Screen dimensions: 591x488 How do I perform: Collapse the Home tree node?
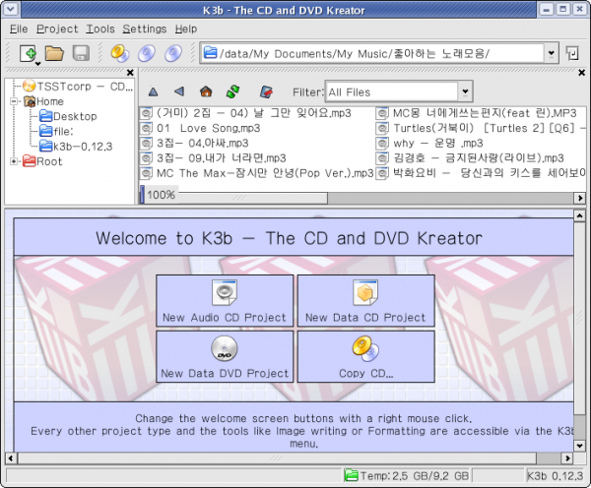pyautogui.click(x=14, y=101)
